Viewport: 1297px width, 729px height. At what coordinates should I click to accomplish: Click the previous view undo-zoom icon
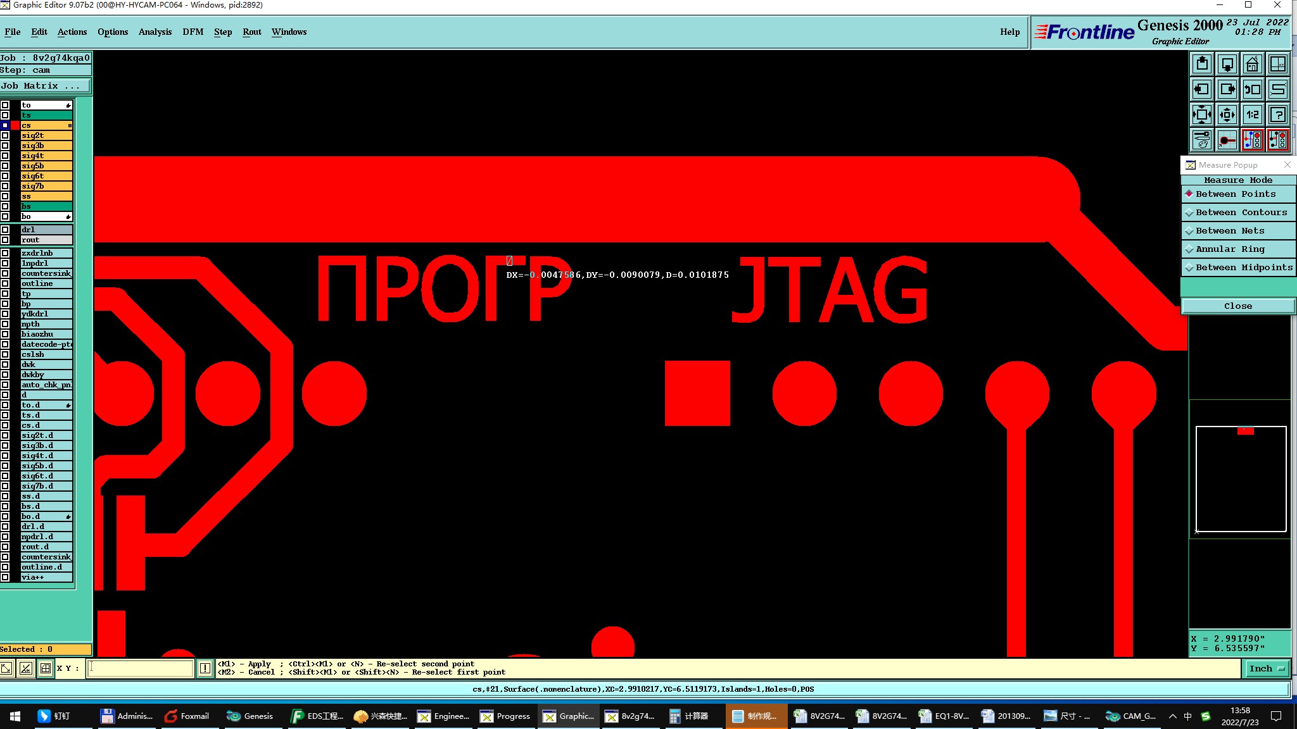(x=1252, y=89)
